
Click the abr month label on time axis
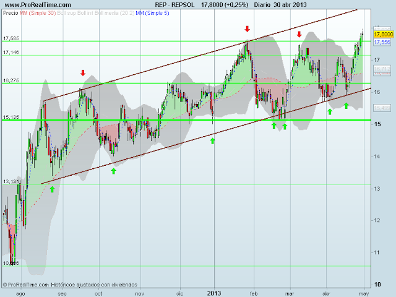[326, 294]
